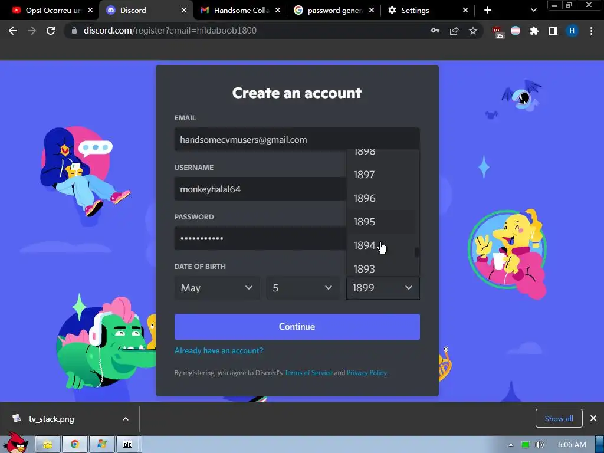This screenshot has height=453, width=604.
Task: Click the share page icon
Action: pos(454,31)
